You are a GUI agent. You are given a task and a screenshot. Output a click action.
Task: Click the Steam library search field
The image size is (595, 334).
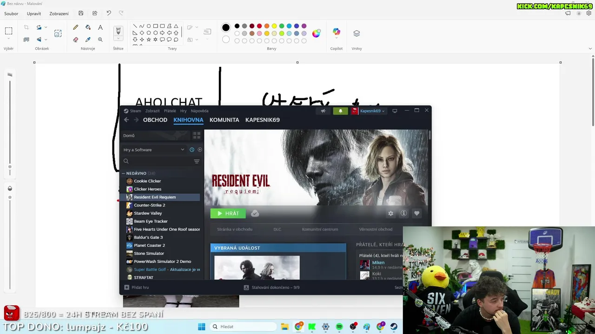pos(158,161)
